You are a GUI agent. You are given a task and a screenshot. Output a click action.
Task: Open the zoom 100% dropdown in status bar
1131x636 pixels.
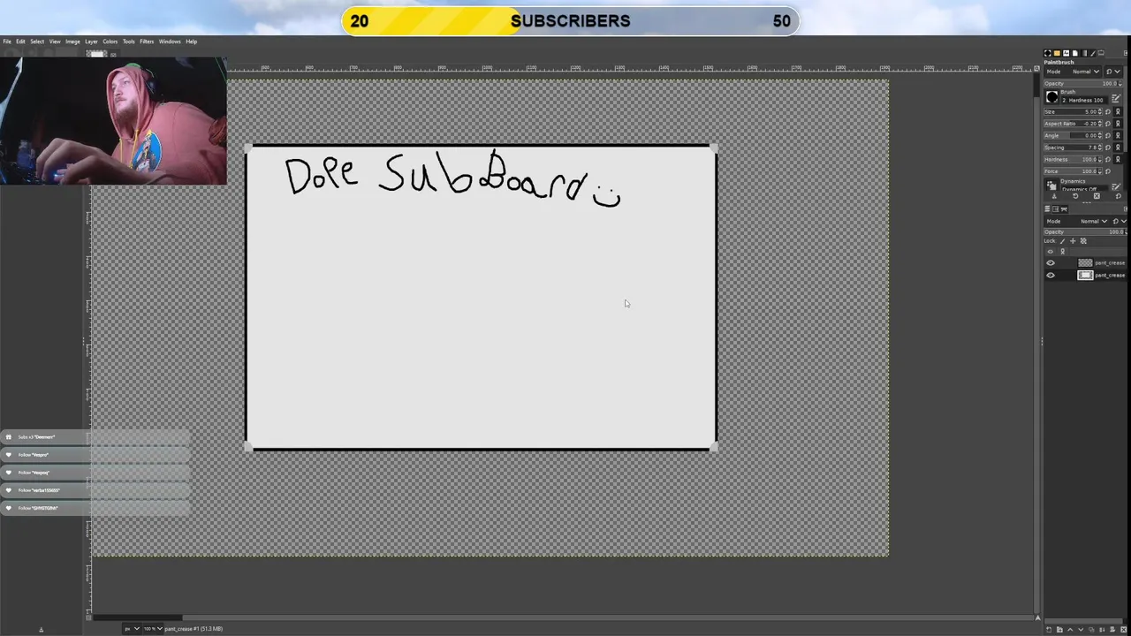[x=151, y=628]
